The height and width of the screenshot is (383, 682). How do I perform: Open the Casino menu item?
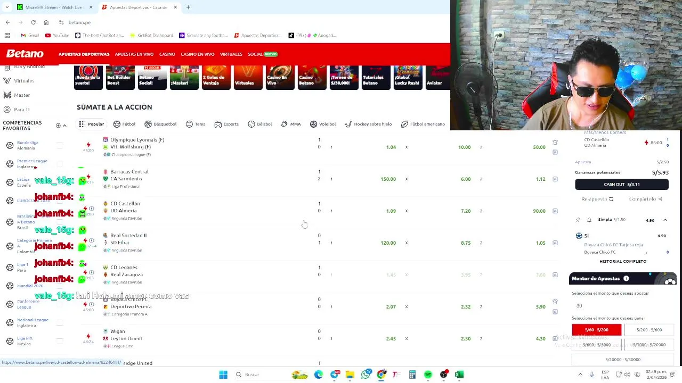pos(167,54)
